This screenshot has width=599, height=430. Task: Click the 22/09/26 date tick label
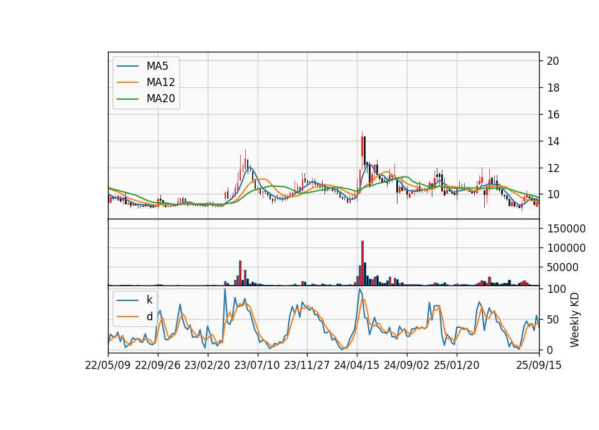pos(158,365)
